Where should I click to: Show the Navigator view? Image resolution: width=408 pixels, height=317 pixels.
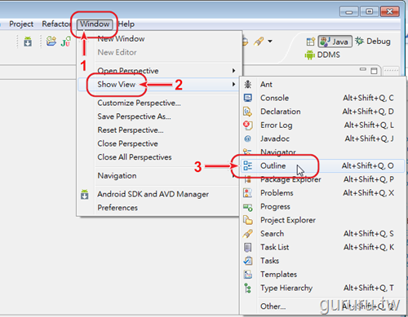tap(322, 152)
